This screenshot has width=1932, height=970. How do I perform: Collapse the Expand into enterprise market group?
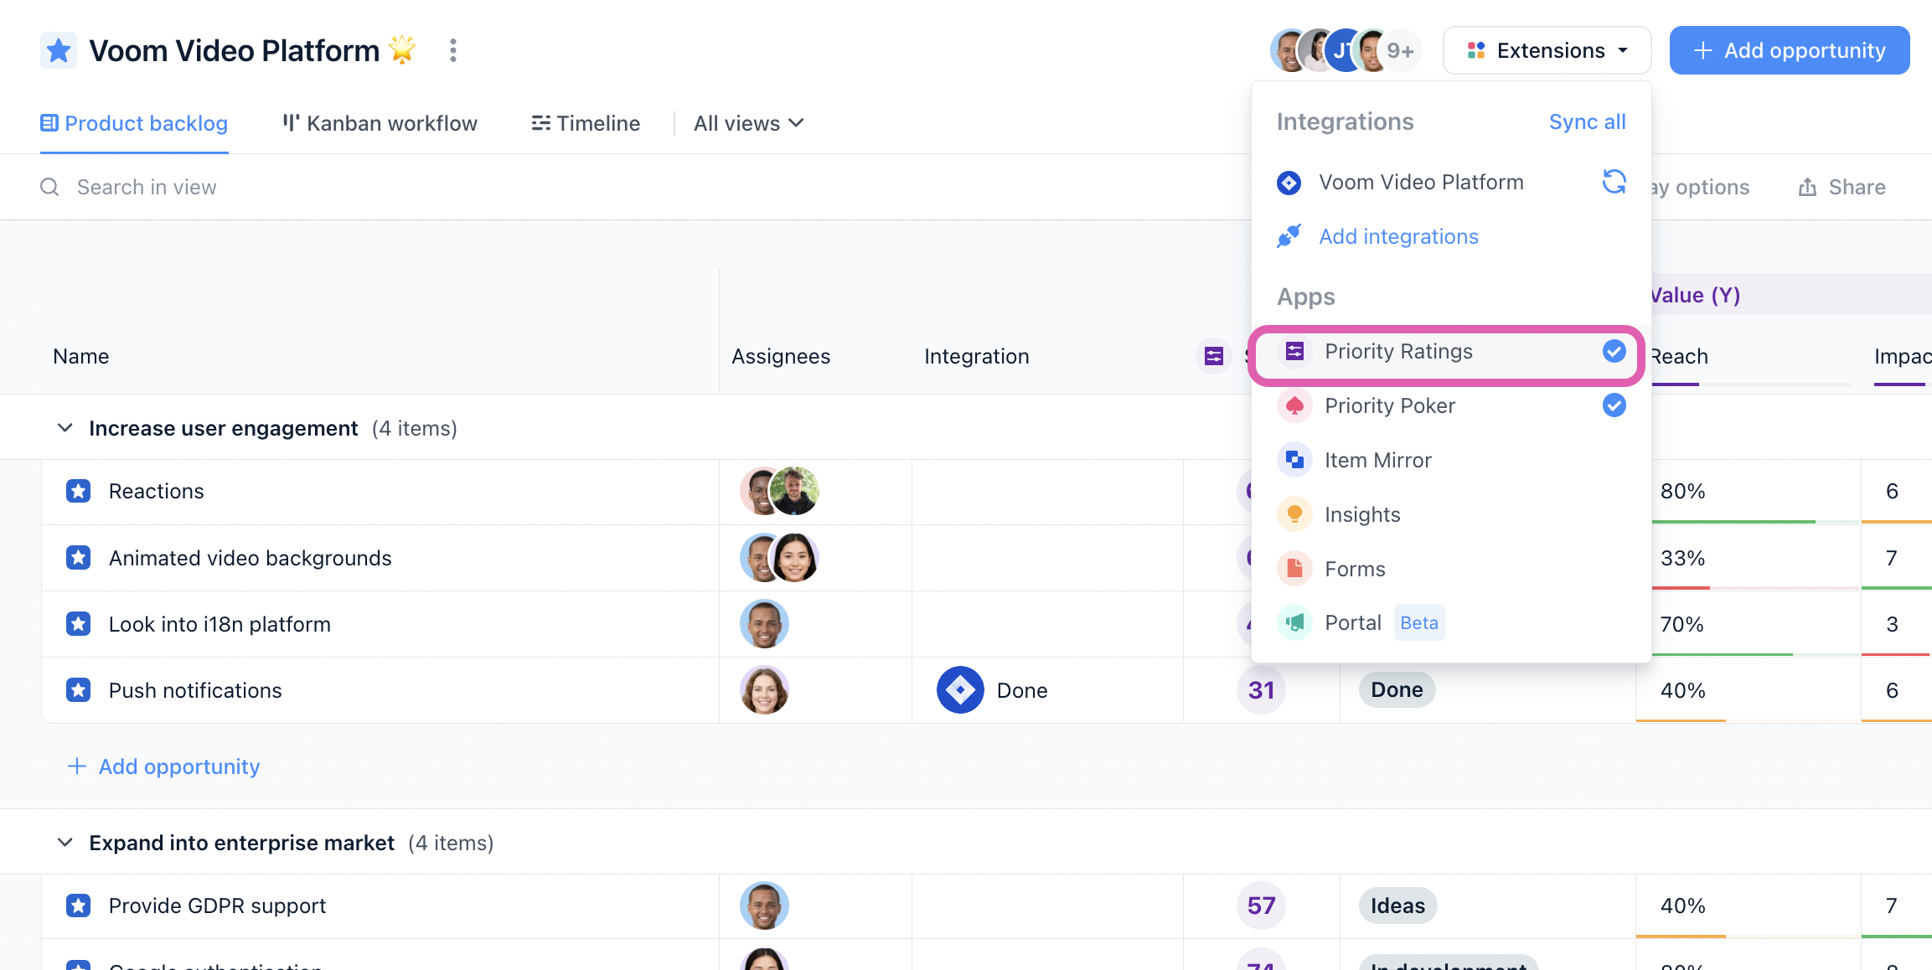pyautogui.click(x=65, y=843)
